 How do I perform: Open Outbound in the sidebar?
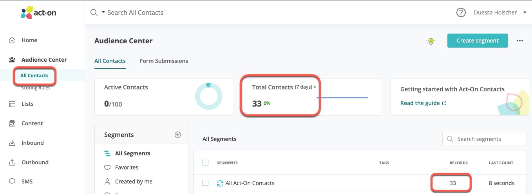pos(35,162)
